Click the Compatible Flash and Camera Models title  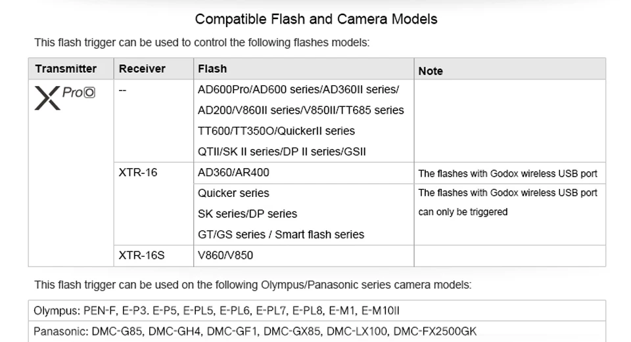316,19
